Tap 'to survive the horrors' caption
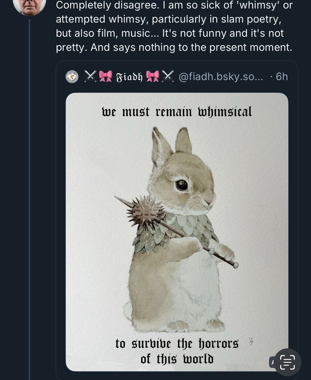 tap(177, 344)
